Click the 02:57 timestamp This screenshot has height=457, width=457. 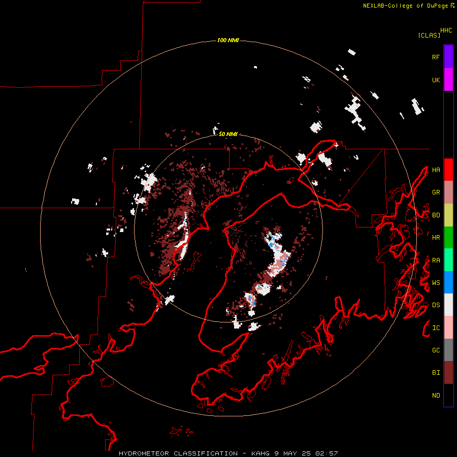tap(328, 453)
